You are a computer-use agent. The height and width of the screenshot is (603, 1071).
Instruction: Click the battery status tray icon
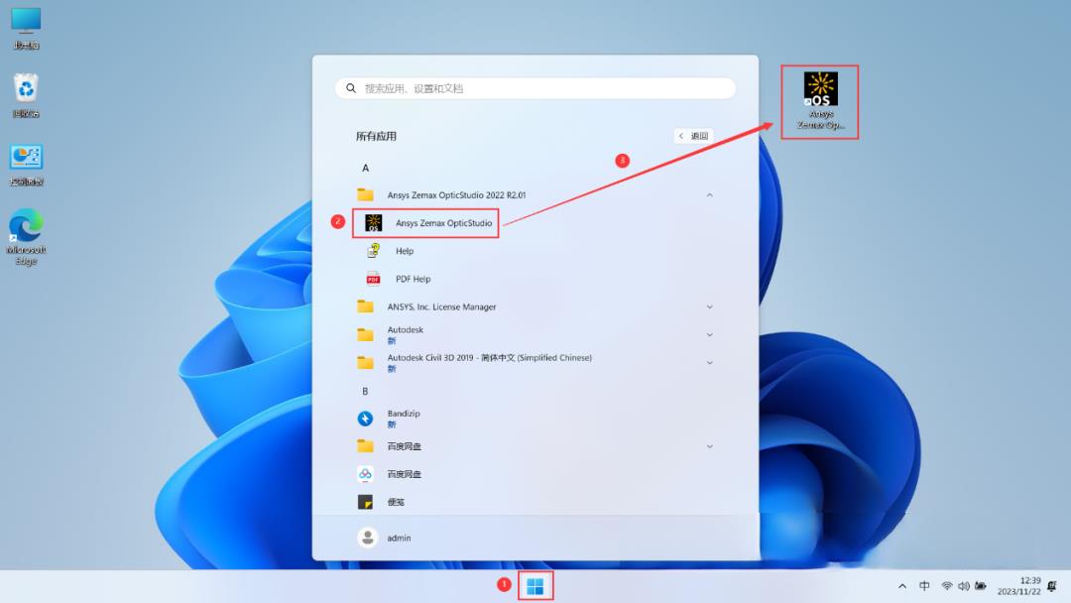pos(980,586)
